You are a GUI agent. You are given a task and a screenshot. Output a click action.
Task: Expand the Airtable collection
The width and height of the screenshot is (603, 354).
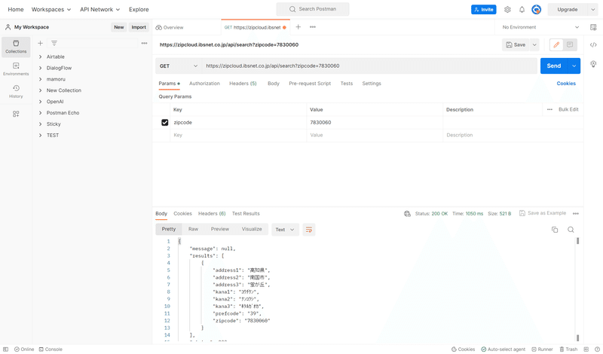click(x=41, y=56)
